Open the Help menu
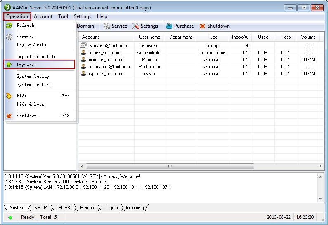 pyautogui.click(x=102, y=16)
